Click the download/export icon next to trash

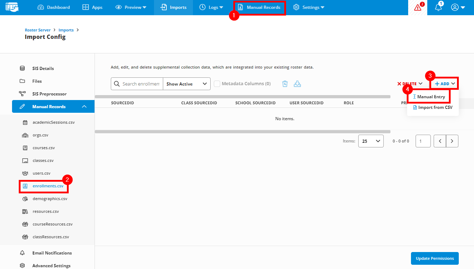click(297, 83)
